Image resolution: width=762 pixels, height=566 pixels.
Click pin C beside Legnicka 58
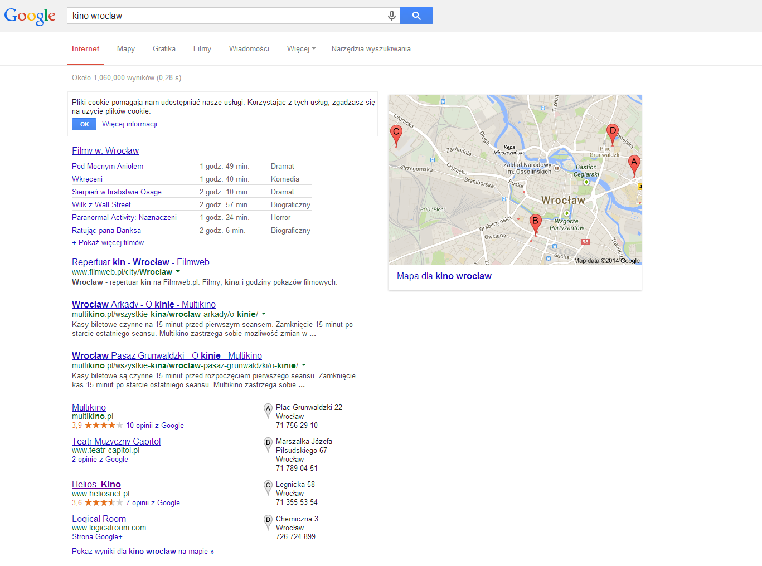(x=268, y=488)
